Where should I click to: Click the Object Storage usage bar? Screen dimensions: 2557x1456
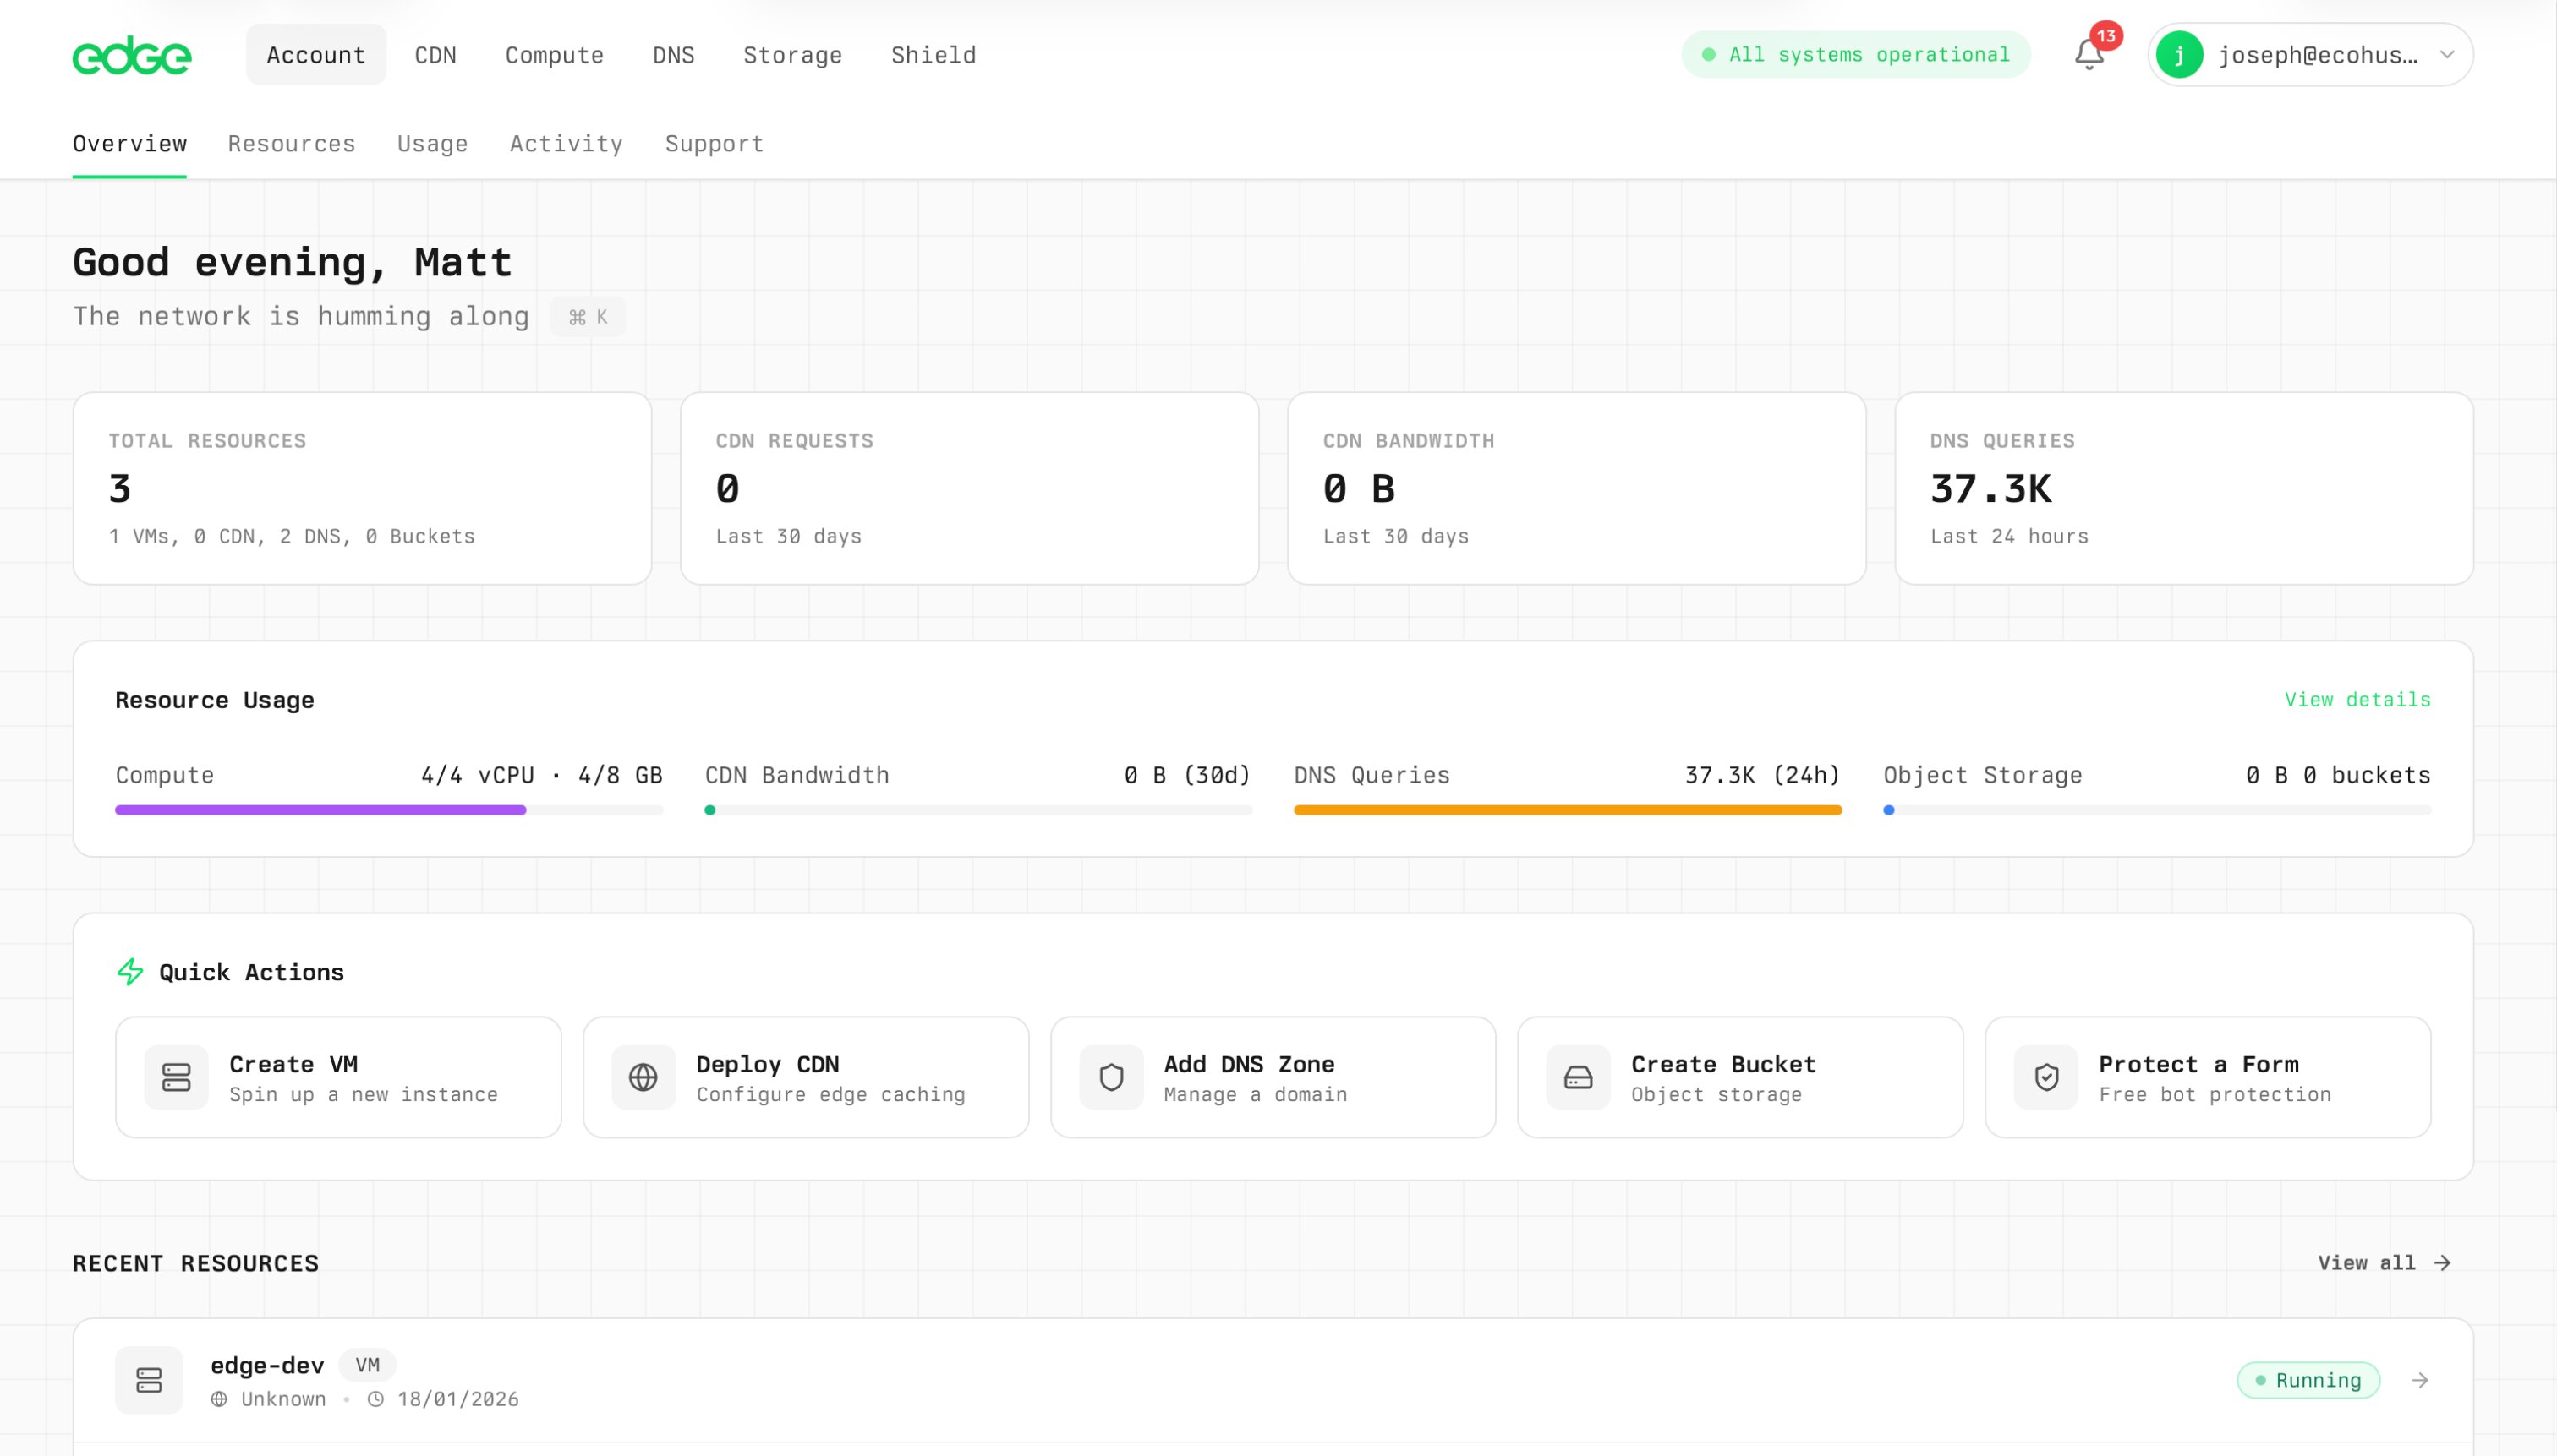tap(2157, 810)
